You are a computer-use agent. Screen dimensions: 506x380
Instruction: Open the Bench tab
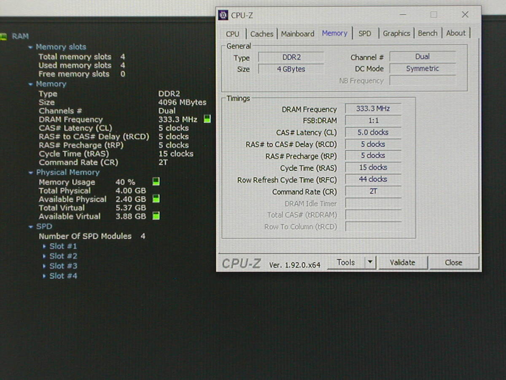[428, 33]
